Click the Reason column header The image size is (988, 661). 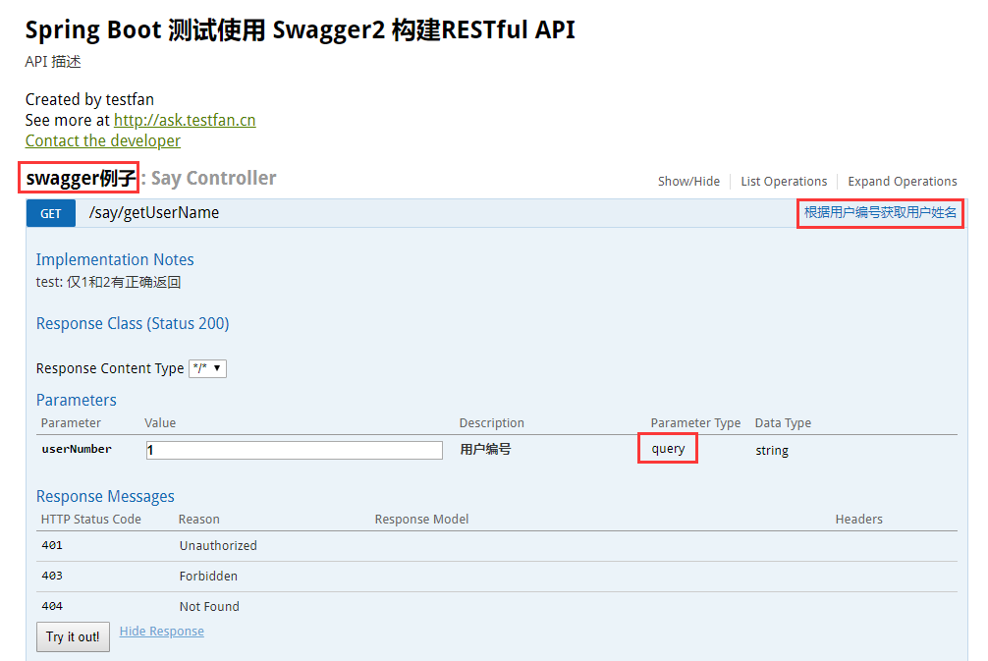[x=199, y=520]
